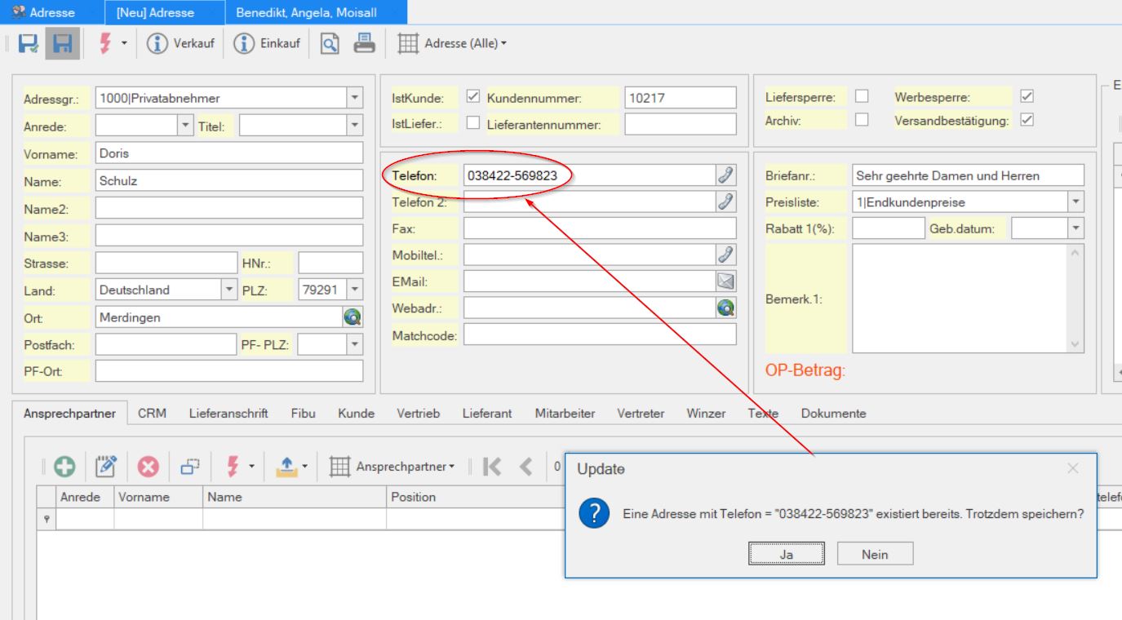Viewport: 1122px width, 620px height.
Task: Click the red delete X icon
Action: pos(148,467)
